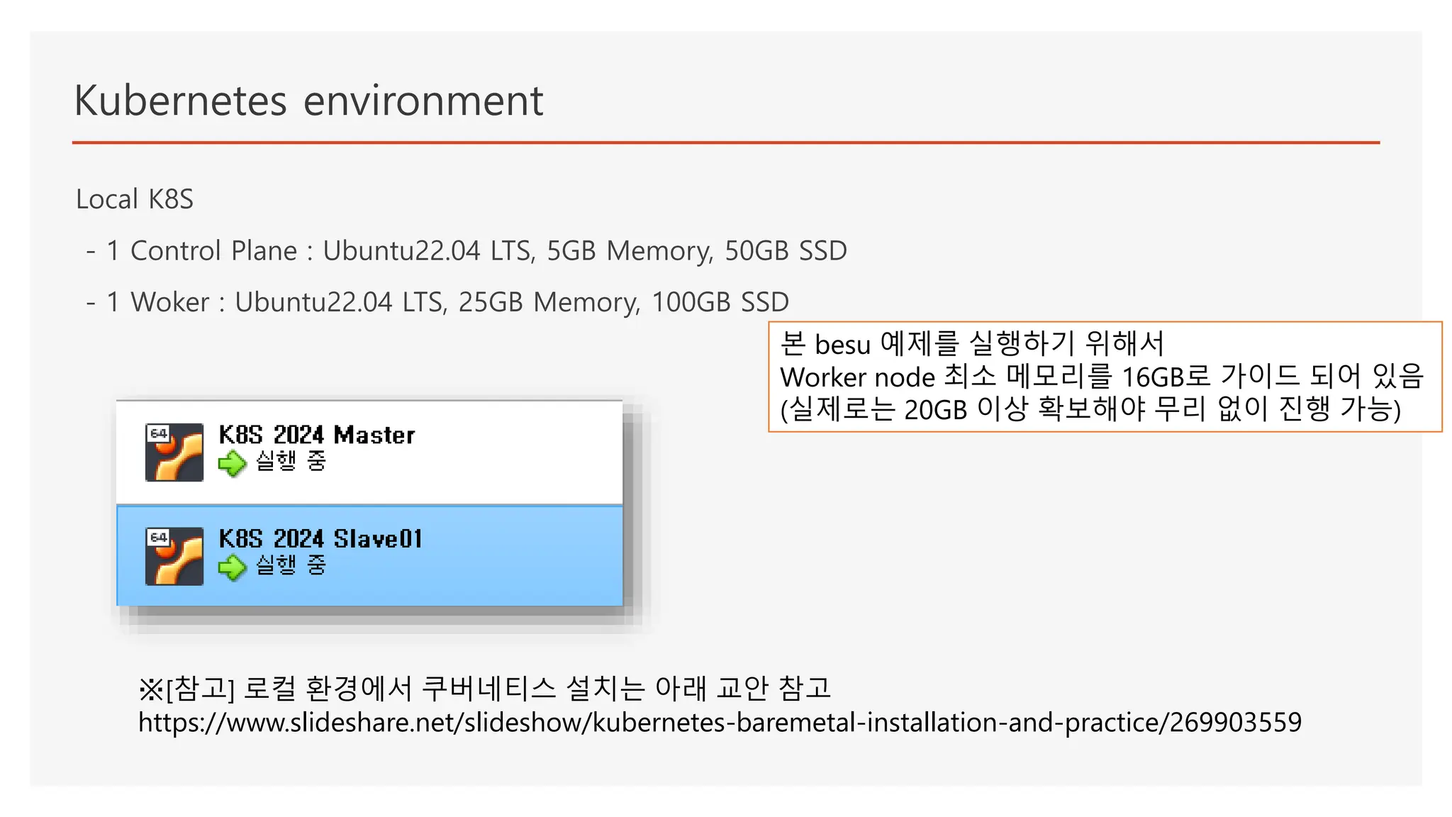Click Master's 실행 중 status text
This screenshot has width=1452, height=817.
(x=291, y=461)
